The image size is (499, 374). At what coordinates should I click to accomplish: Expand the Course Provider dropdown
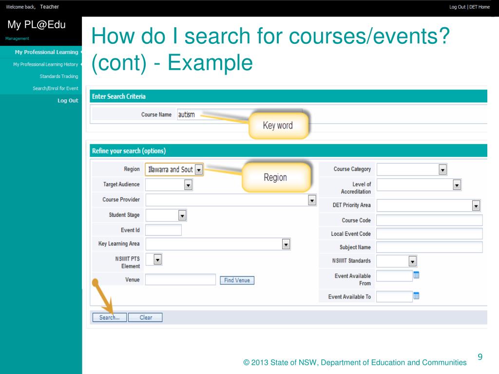point(312,200)
